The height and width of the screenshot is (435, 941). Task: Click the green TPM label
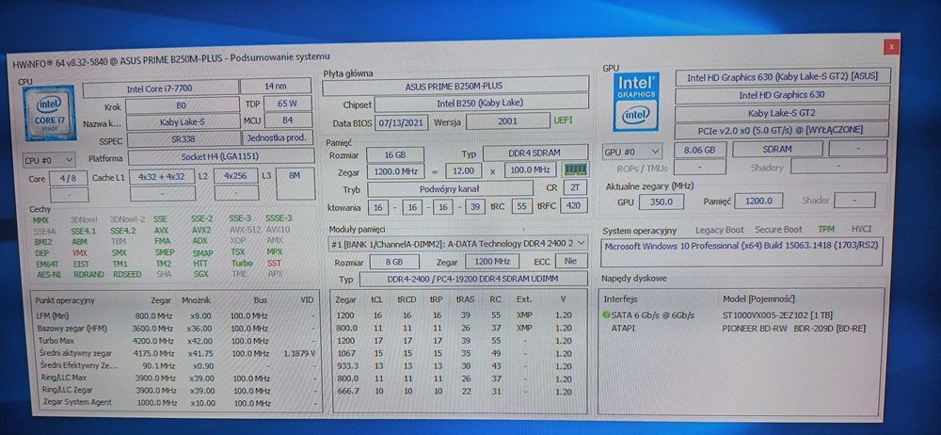pos(826,229)
